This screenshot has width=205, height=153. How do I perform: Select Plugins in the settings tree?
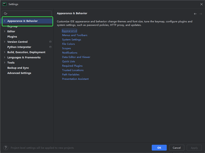(x=12, y=37)
